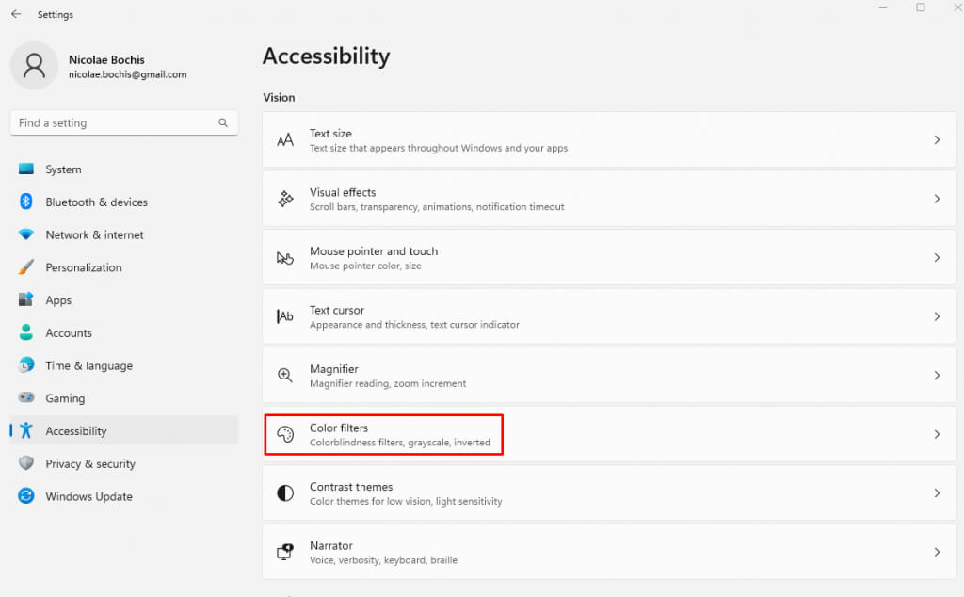Open Network & internet settings
964x597 pixels.
click(94, 234)
